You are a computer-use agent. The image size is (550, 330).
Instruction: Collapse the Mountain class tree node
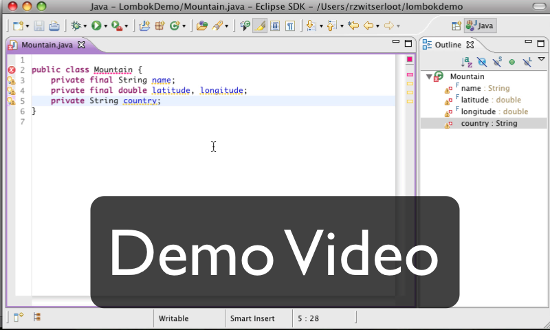tap(429, 76)
